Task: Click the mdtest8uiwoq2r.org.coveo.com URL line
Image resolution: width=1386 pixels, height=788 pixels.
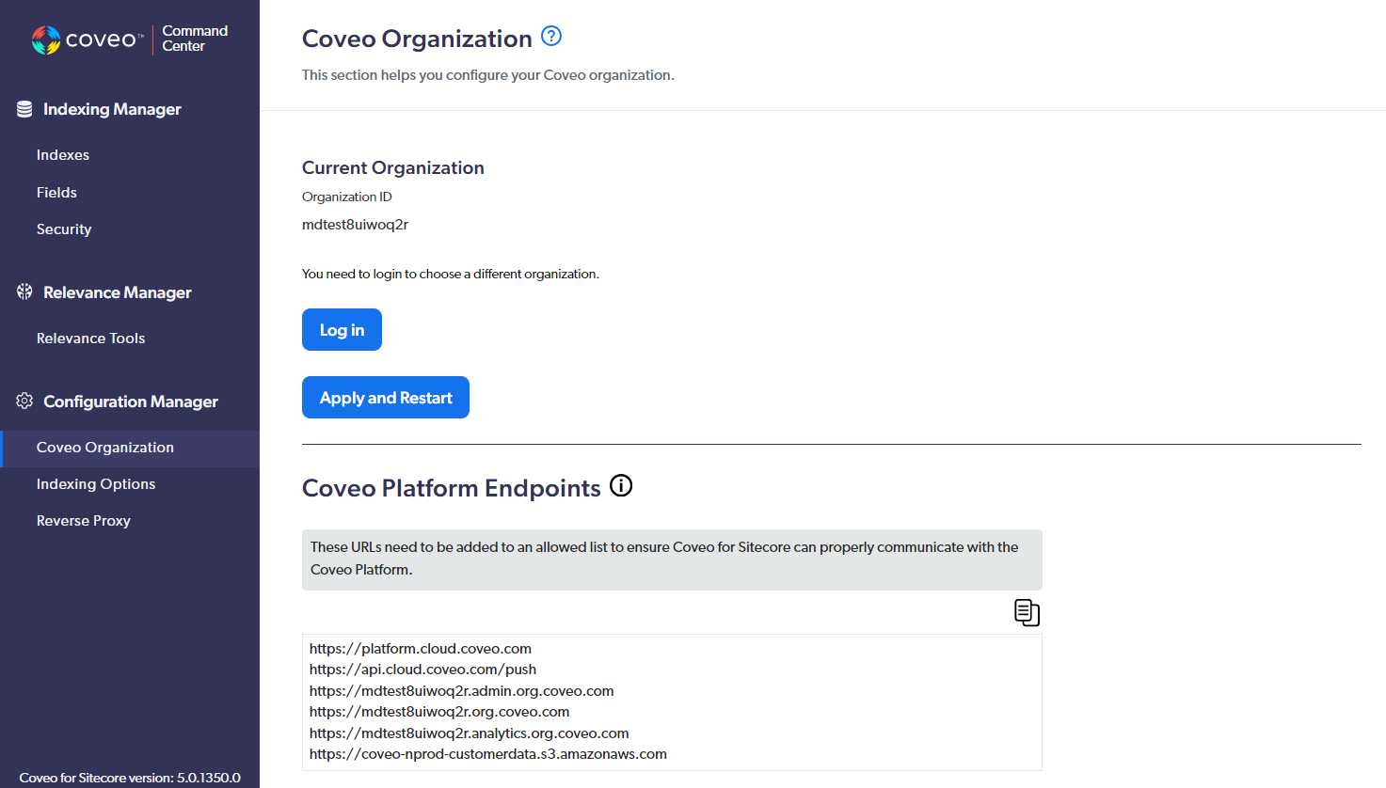Action: pyautogui.click(x=439, y=712)
